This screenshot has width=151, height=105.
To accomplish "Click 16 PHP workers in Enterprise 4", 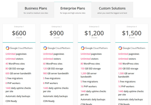I will (x=126, y=86).
